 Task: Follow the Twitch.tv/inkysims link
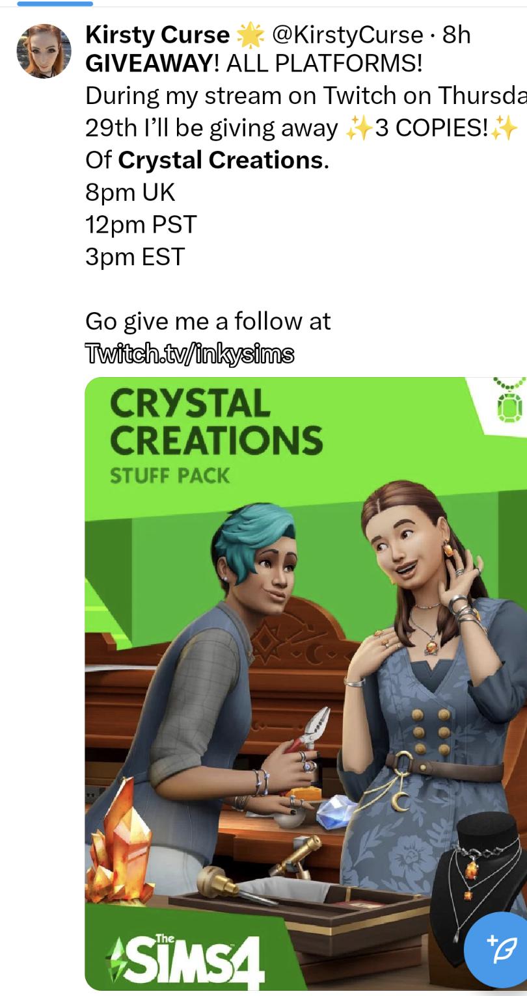click(190, 354)
